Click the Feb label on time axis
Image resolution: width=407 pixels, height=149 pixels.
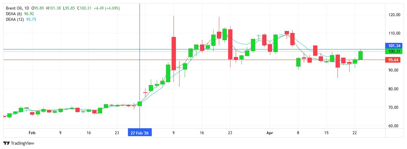(32, 133)
